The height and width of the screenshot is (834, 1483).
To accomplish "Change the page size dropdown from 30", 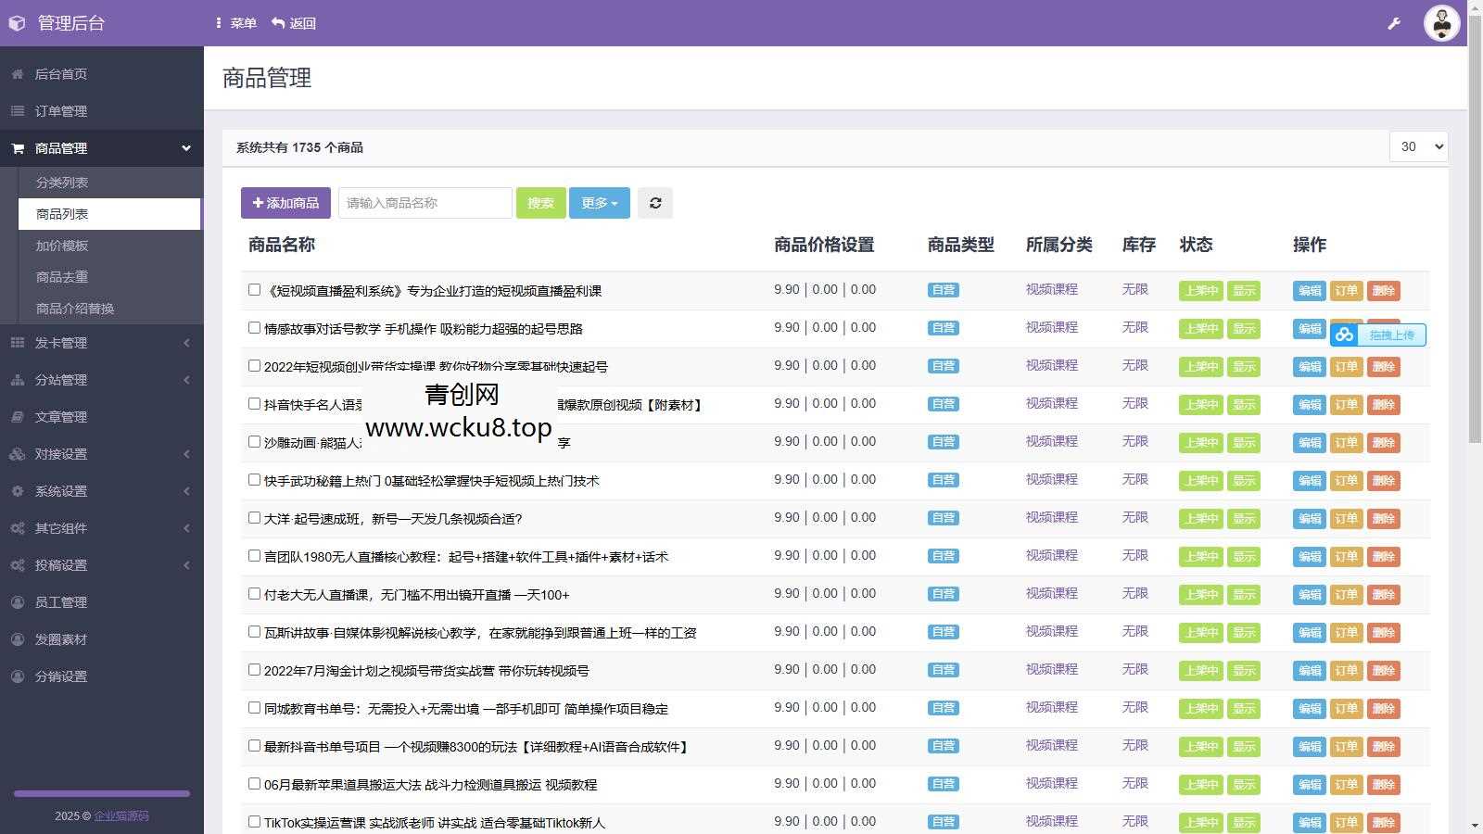I will click(x=1418, y=146).
